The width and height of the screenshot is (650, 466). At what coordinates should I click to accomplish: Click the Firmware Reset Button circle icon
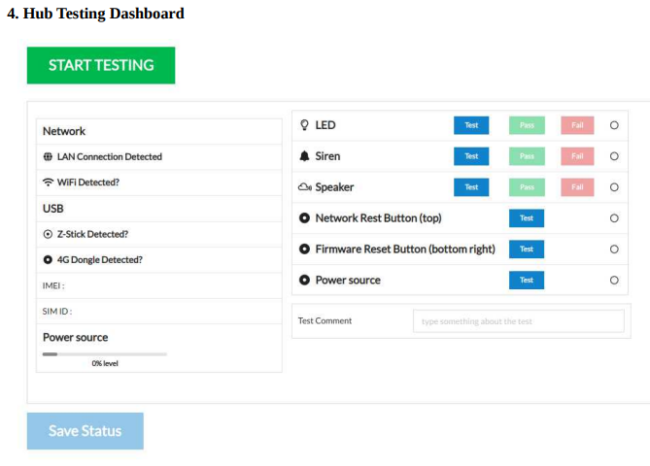coord(304,249)
